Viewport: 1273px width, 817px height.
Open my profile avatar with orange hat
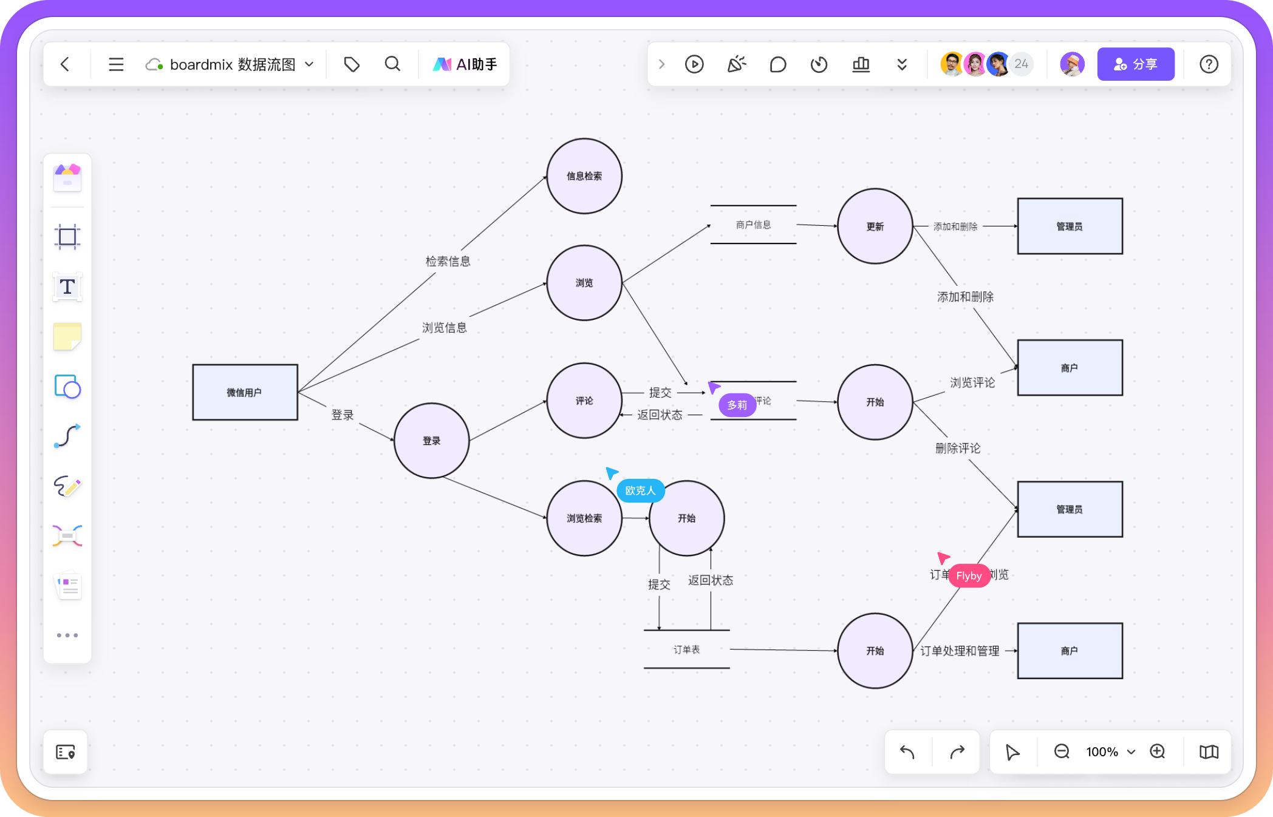1072,64
